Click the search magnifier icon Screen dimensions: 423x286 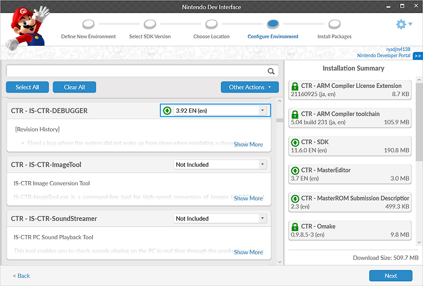(x=271, y=71)
